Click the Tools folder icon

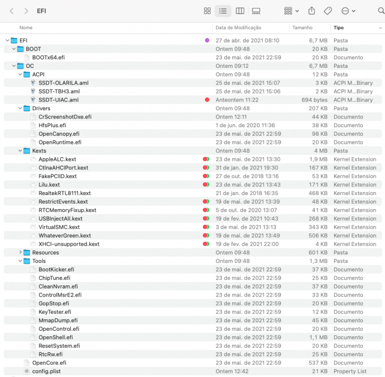(x=27, y=261)
